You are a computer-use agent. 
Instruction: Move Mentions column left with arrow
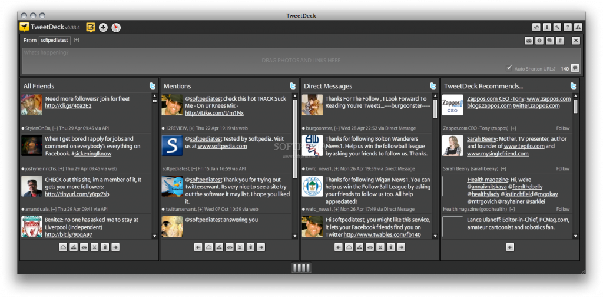198,247
